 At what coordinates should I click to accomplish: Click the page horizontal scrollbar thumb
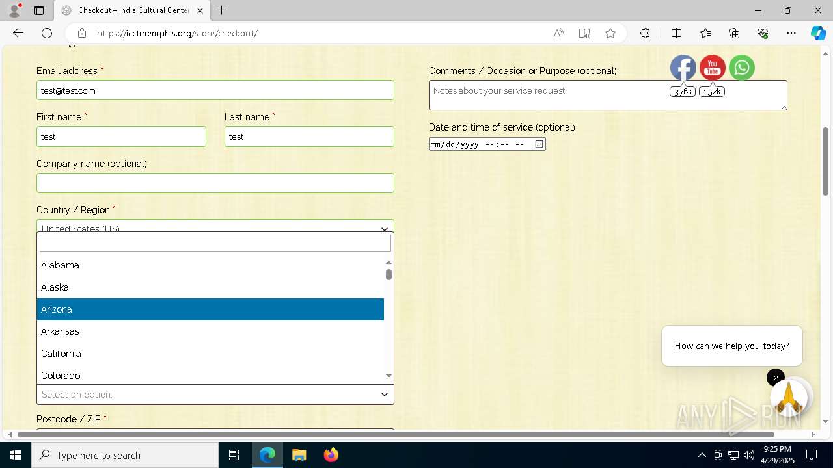(x=396, y=434)
